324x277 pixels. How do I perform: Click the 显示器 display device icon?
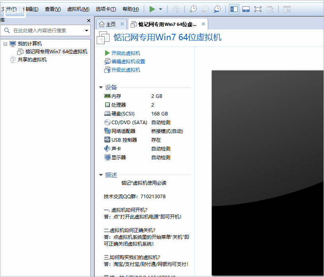(107, 157)
